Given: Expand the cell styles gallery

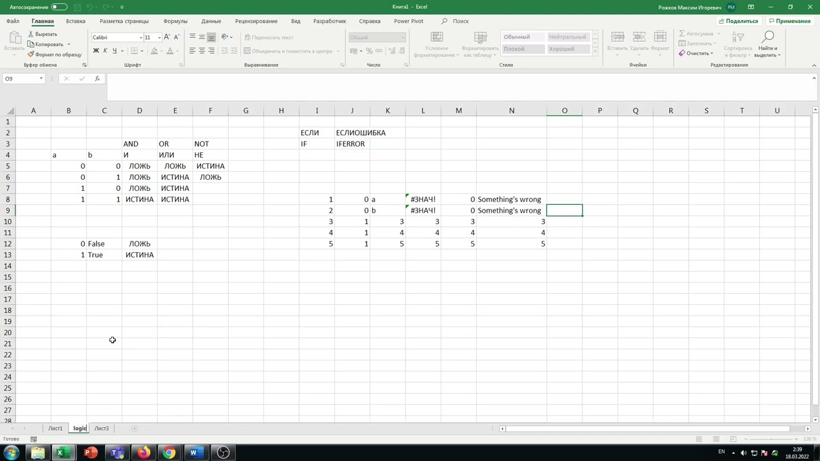Looking at the screenshot, I should [x=595, y=52].
